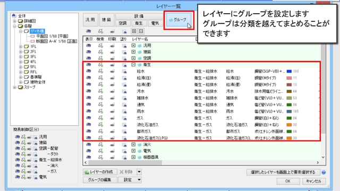340x191 pixels.
Task: Select 1F+外構 in the tree
Action: pyautogui.click(x=37, y=31)
